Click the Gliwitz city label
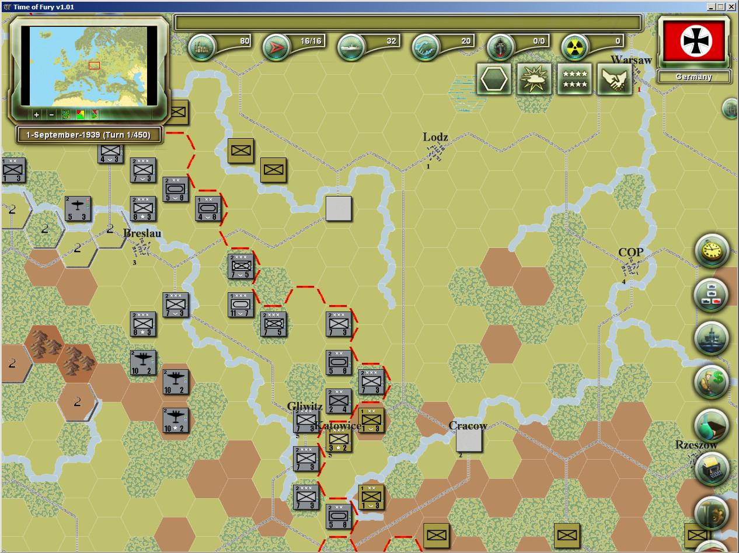 click(x=305, y=407)
